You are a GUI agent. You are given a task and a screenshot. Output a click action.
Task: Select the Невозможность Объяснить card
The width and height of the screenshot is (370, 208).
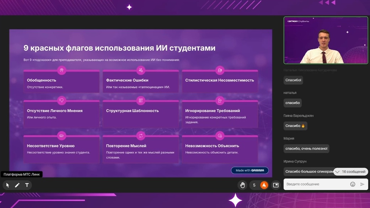click(220, 149)
